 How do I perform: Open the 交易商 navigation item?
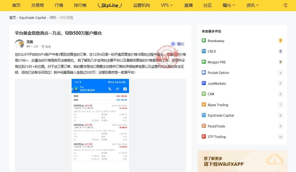(38, 5)
